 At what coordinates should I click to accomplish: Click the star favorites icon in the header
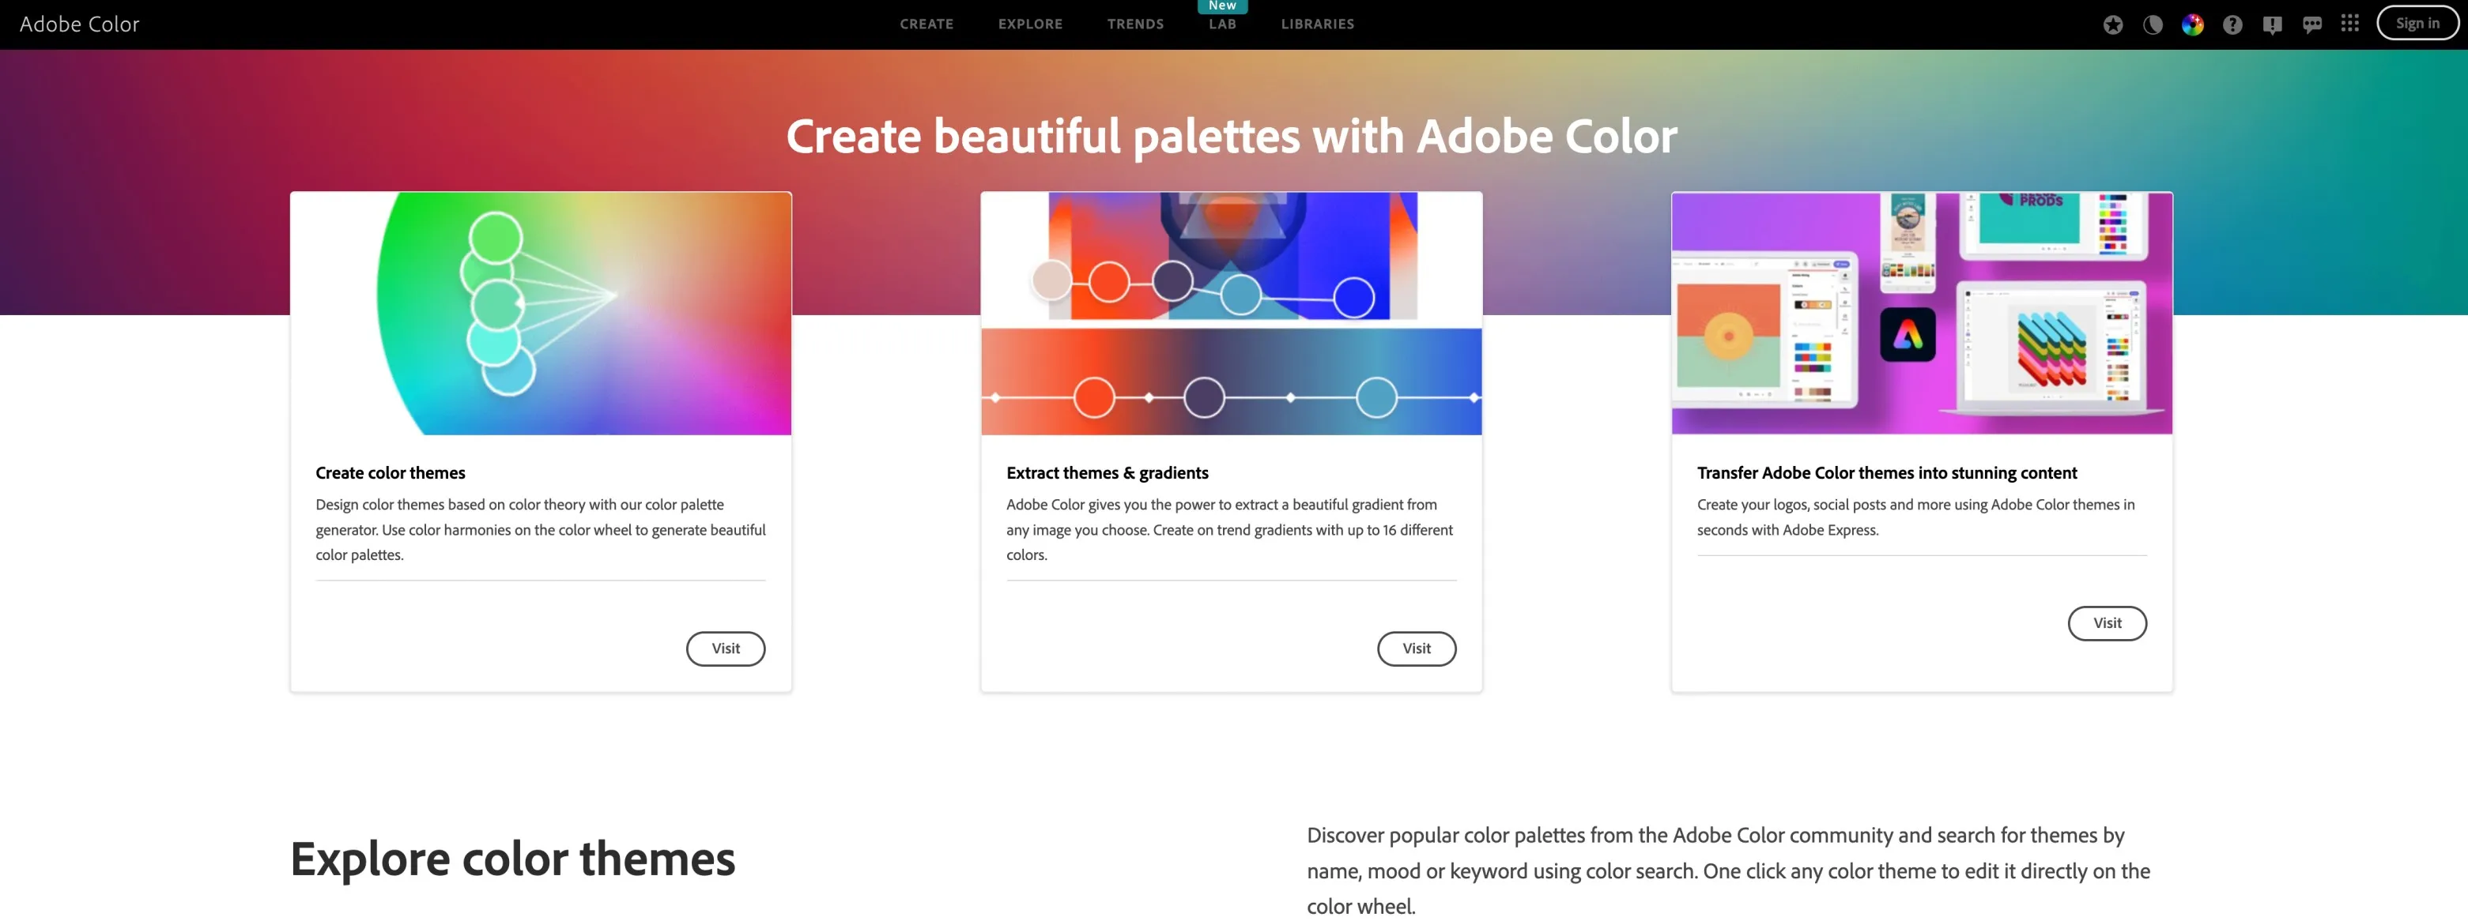click(x=2115, y=24)
